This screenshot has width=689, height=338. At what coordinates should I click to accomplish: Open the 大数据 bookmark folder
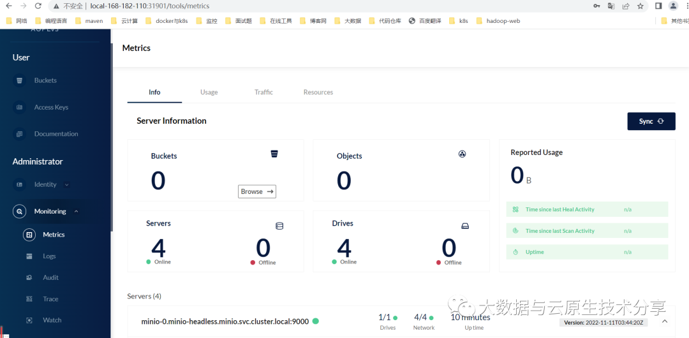[x=348, y=20]
